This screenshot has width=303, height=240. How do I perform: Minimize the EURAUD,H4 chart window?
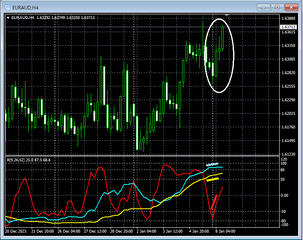point(263,7)
